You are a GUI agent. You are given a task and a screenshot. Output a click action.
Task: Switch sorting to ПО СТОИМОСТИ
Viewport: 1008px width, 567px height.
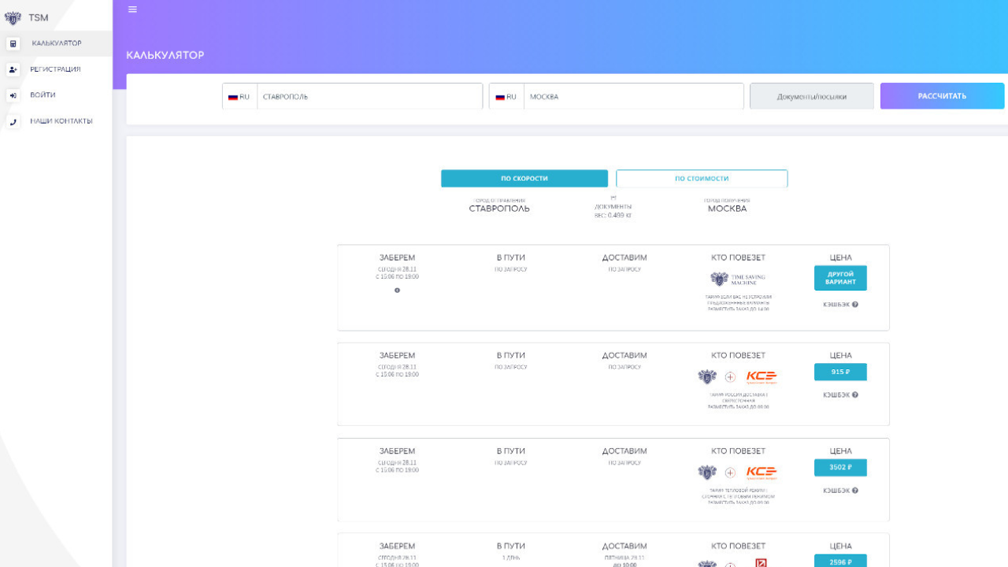tap(701, 178)
